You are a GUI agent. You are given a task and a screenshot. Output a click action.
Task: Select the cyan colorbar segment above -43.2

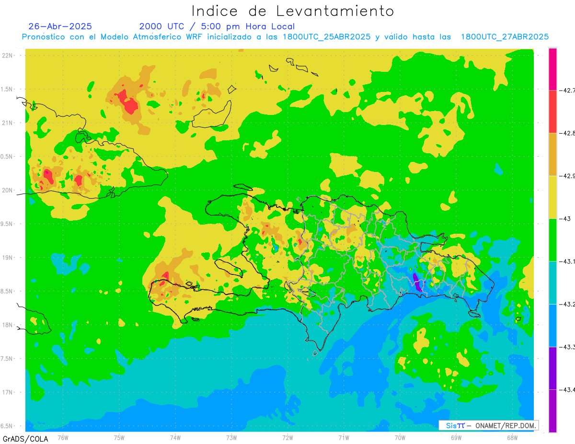[552, 283]
